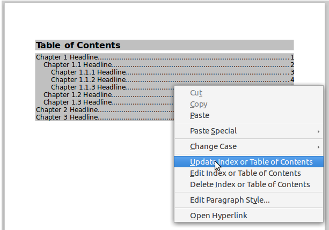Go to the Chapter 2 Headline entry

(67, 110)
